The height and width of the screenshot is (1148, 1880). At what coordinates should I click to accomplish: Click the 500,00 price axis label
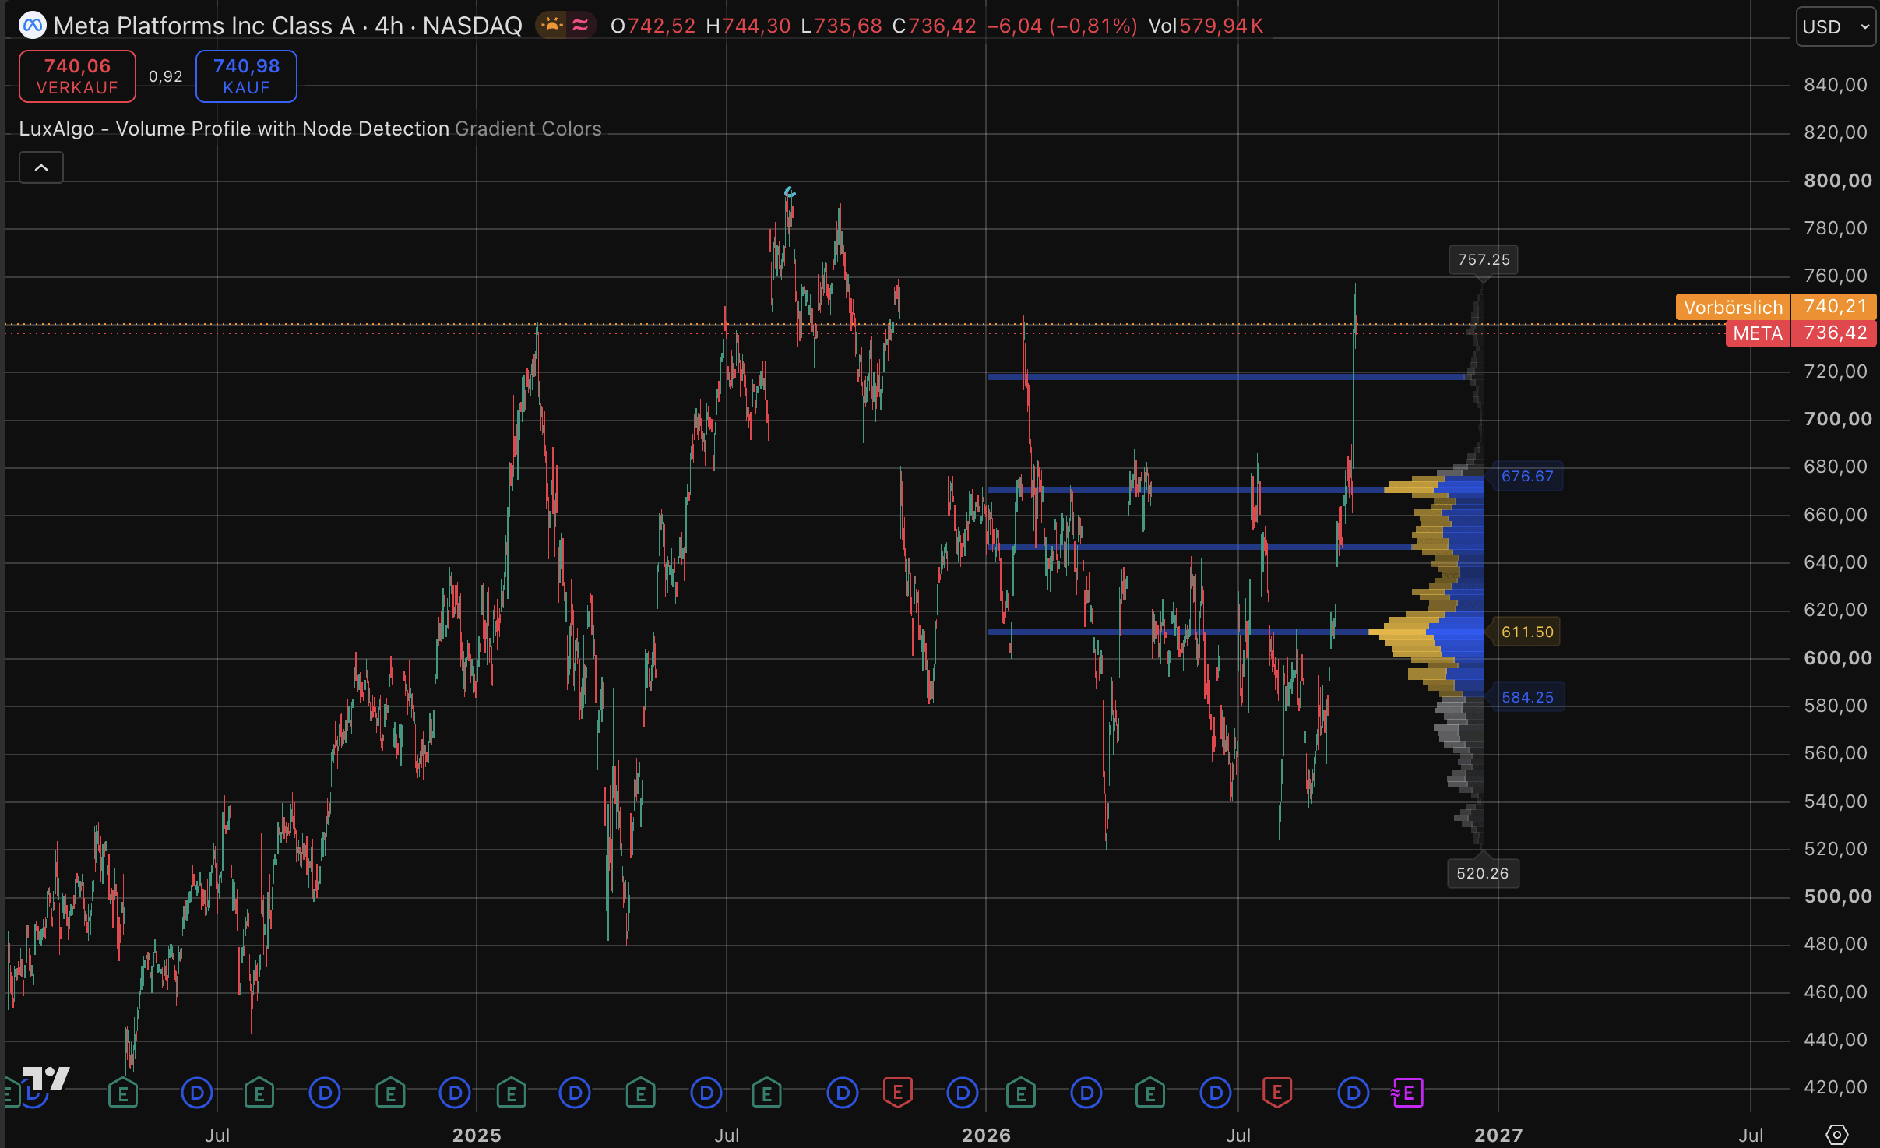click(1838, 896)
